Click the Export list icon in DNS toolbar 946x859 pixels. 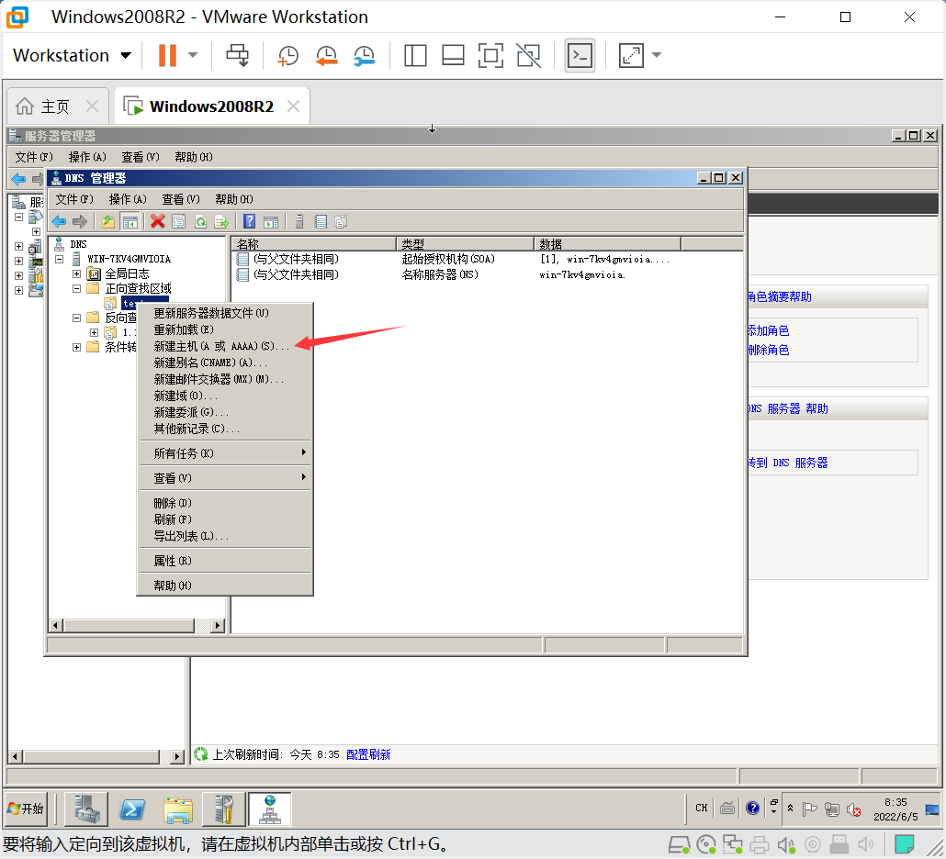221,222
